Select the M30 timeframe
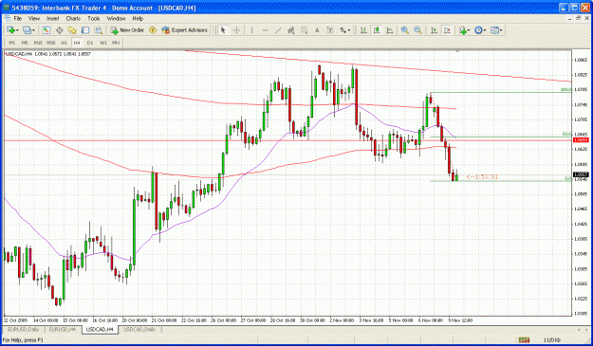 pos(51,43)
